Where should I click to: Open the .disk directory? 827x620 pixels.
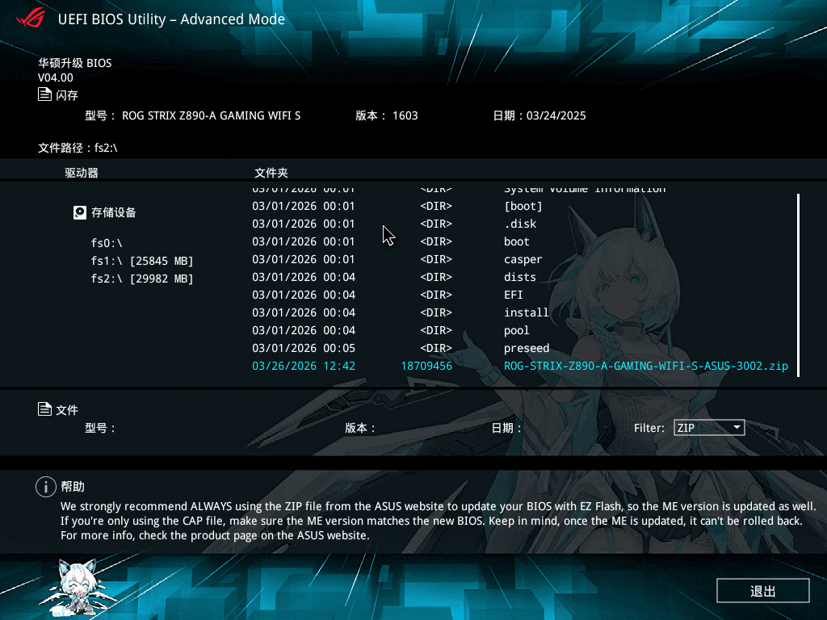coord(520,224)
